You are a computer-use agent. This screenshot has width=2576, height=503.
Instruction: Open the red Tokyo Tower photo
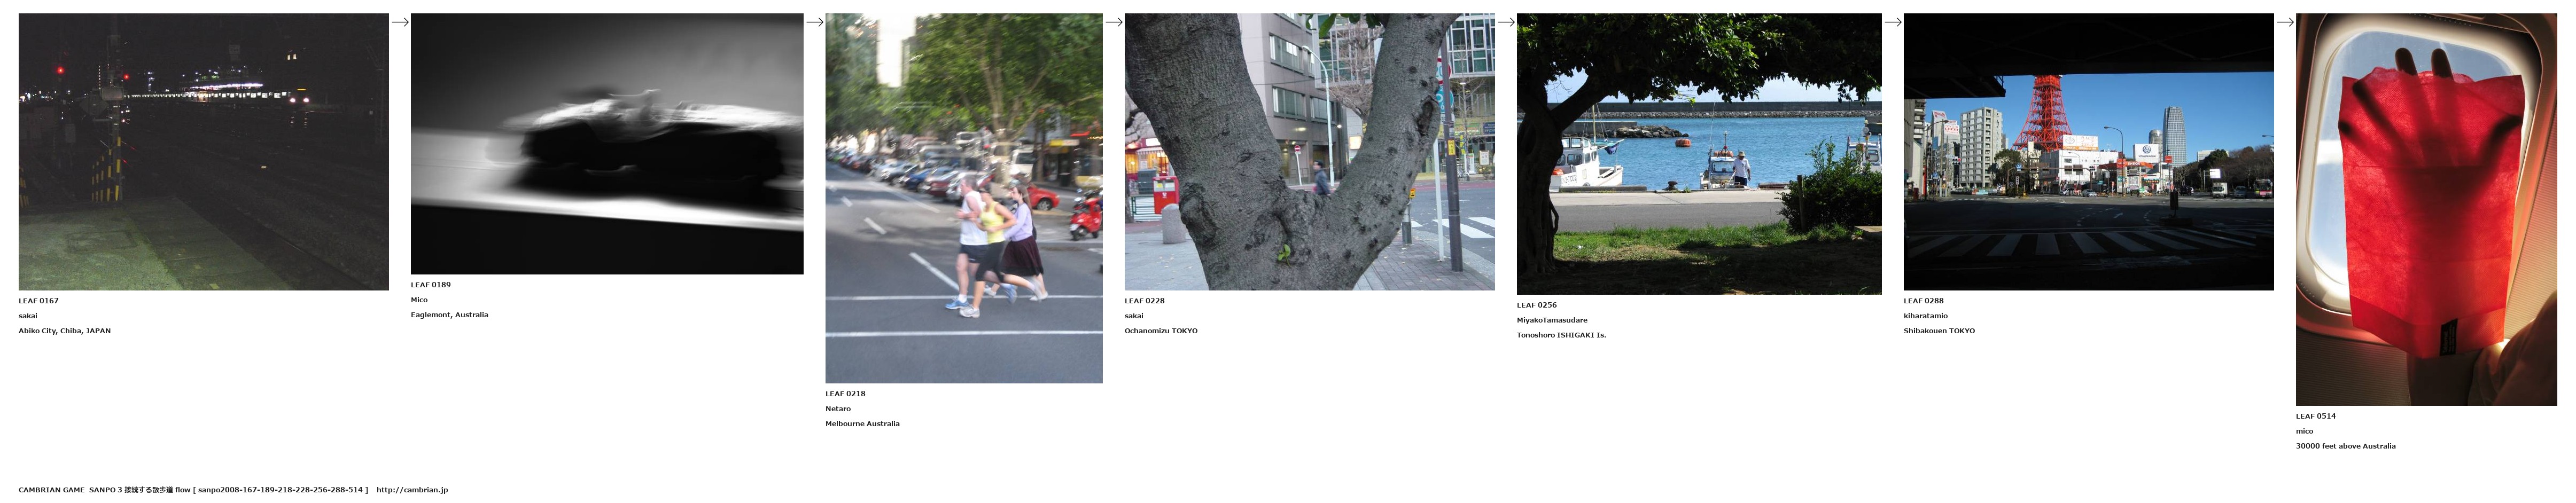[2089, 152]
